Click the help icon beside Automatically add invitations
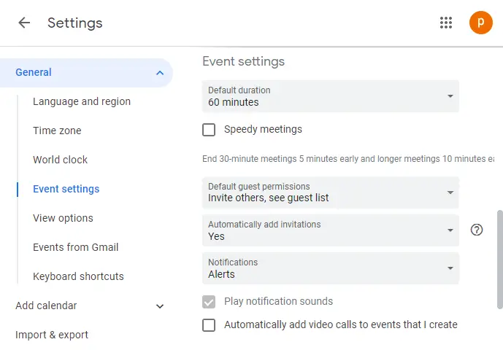The image size is (503, 350). click(x=477, y=230)
